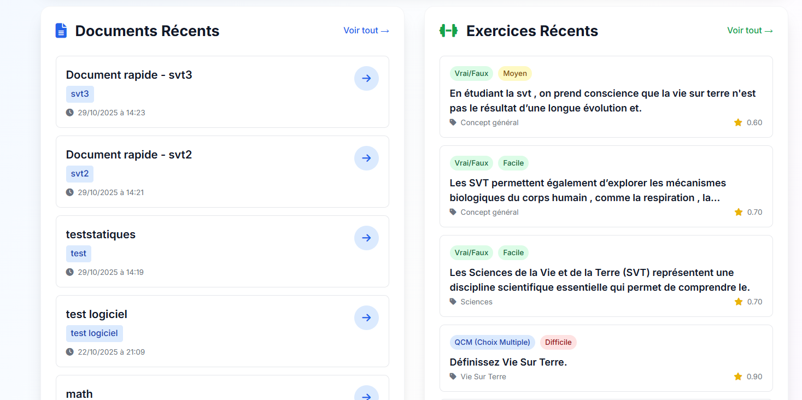This screenshot has width=802, height=400.
Task: Click the 0.60 score value
Action: coord(754,122)
